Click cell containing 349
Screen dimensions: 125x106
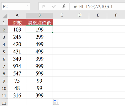(x=17, y=59)
